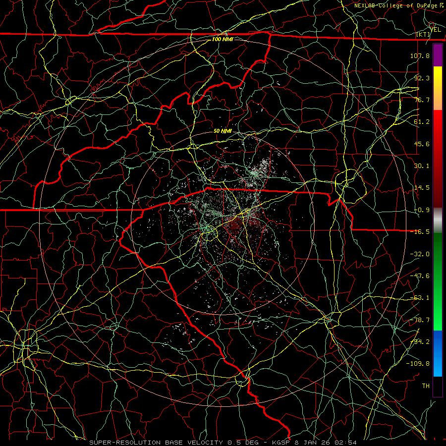Click the TH legend label
Image resolution: width=446 pixels, height=446 pixels.
(426, 386)
